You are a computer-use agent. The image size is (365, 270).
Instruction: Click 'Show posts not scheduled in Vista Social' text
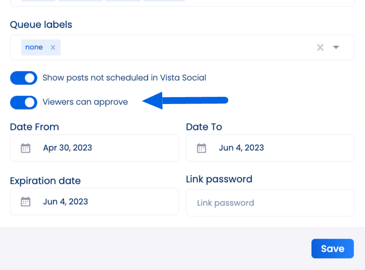point(124,78)
